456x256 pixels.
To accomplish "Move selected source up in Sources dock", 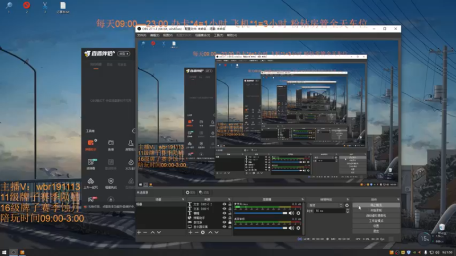I will click(210, 233).
